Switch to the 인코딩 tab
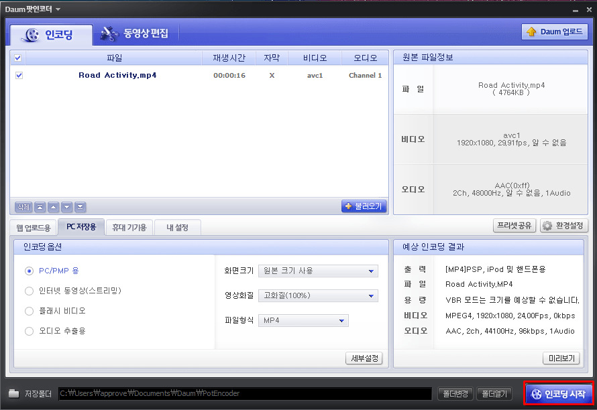The width and height of the screenshot is (597, 410). tap(51, 35)
